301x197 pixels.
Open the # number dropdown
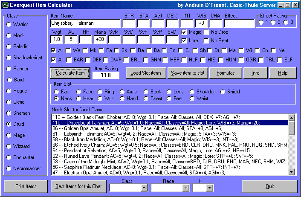pos(210,188)
